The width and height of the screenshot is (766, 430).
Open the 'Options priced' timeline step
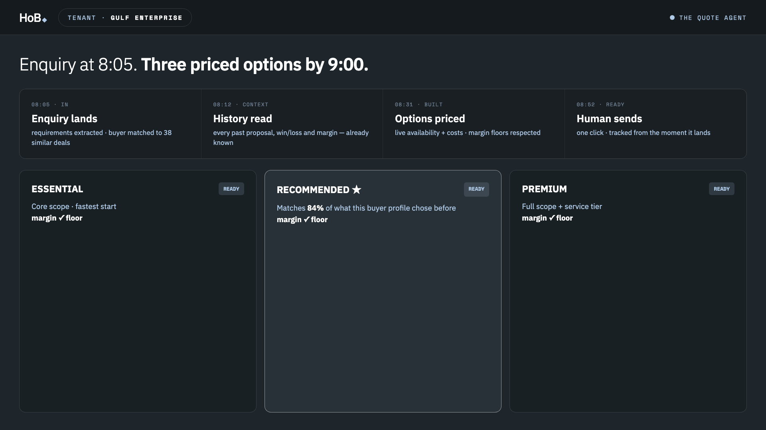[x=474, y=124]
